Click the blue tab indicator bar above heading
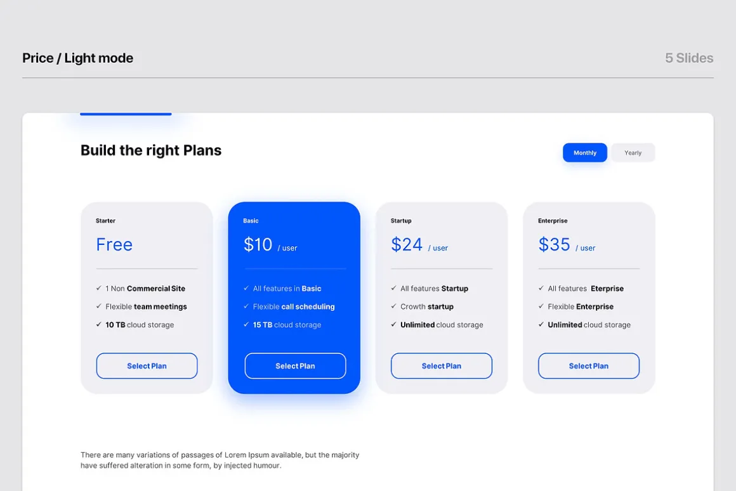736x491 pixels. pyautogui.click(x=126, y=114)
